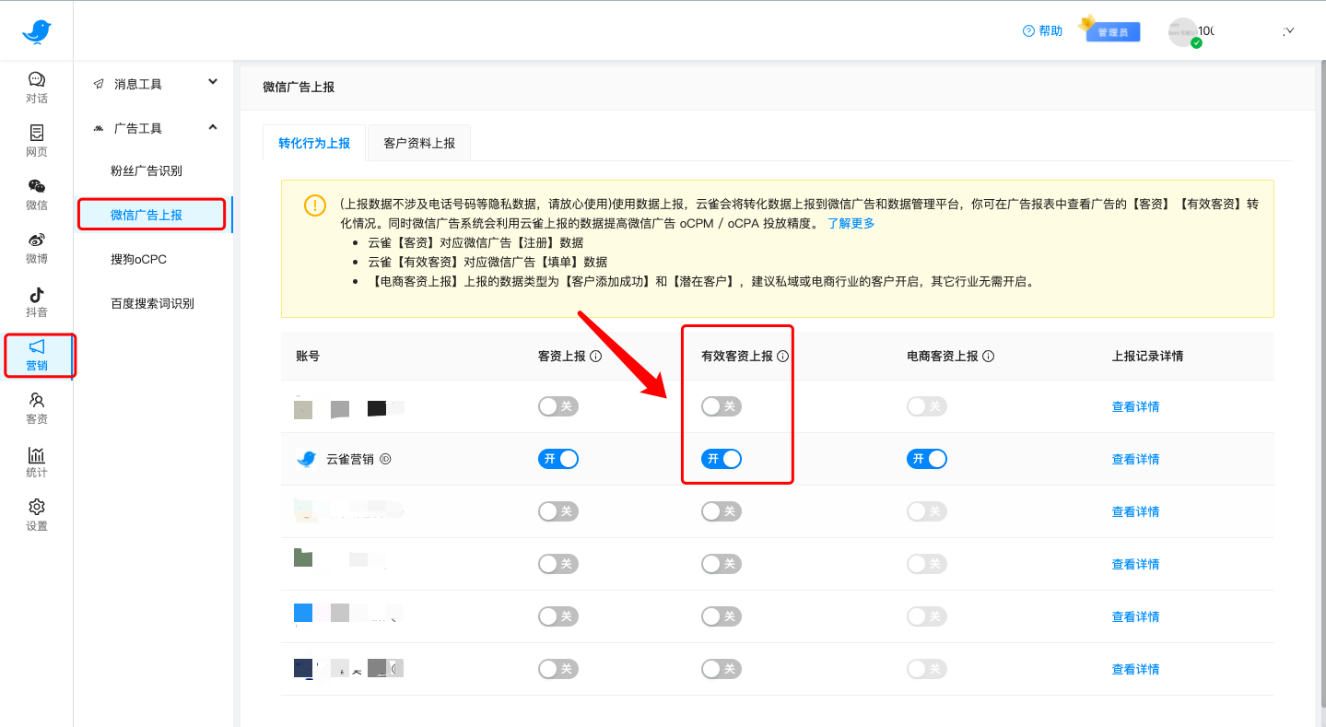Click the 云雀营销 account icon
This screenshot has width=1326, height=727.
pos(306,459)
